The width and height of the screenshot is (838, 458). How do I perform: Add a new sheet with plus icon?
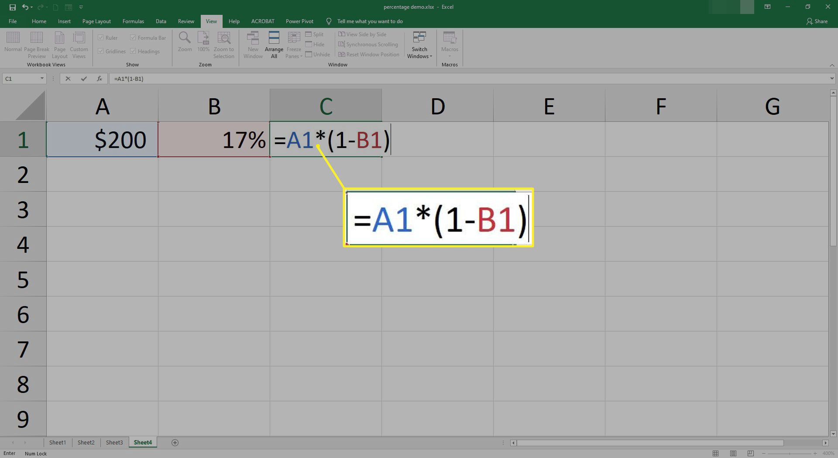pos(175,443)
